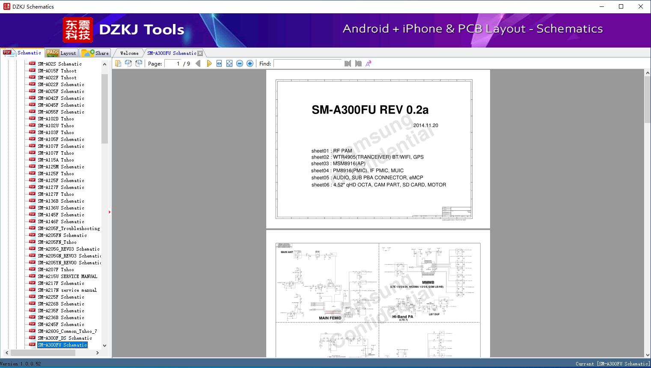Image resolution: width=651 pixels, height=368 pixels.
Task: Open SM-A102U Tshoo entry
Action: pos(56,126)
